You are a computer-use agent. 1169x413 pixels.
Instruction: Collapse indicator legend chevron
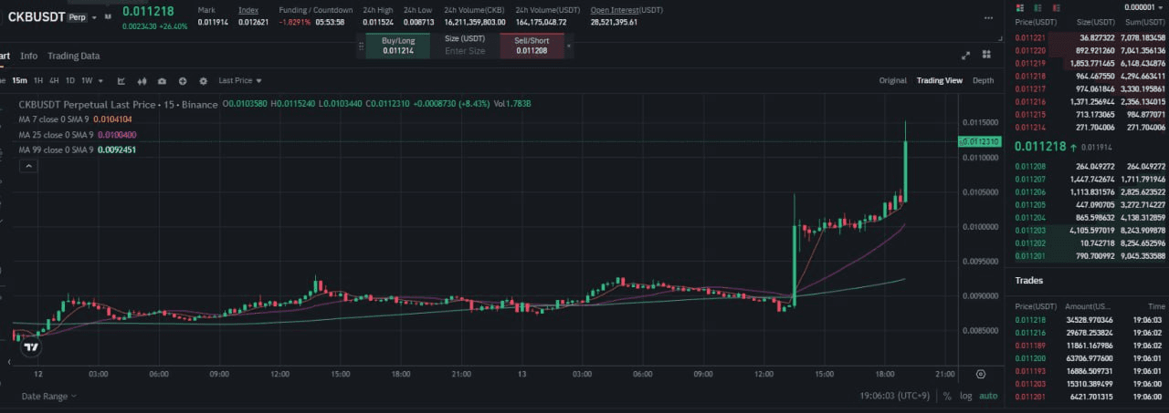click(28, 166)
